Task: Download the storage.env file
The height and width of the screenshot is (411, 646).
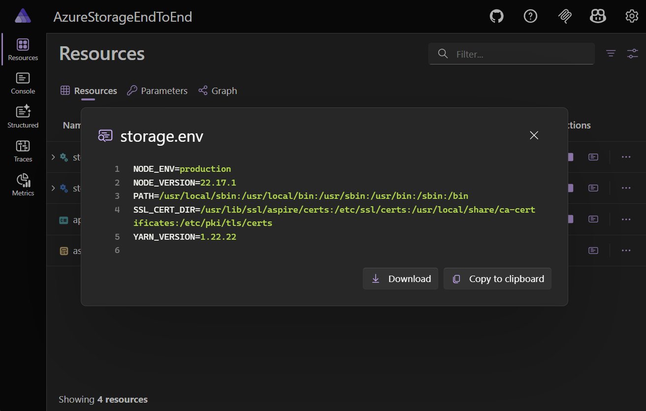Action: coord(400,278)
